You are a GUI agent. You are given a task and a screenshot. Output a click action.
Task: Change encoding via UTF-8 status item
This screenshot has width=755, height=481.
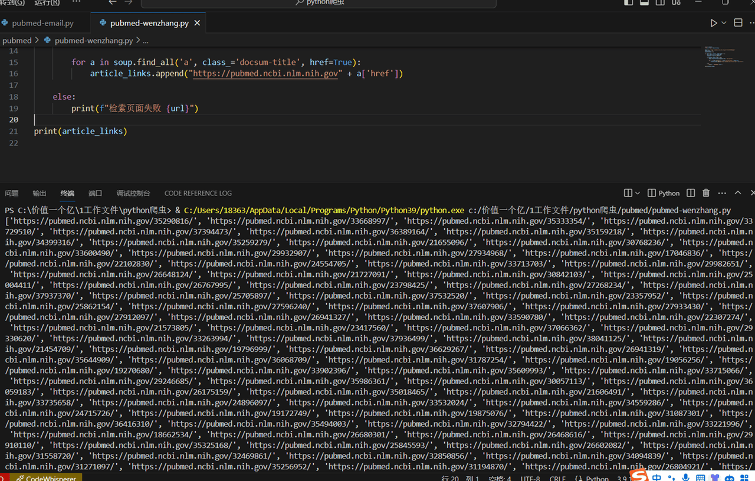click(x=531, y=478)
